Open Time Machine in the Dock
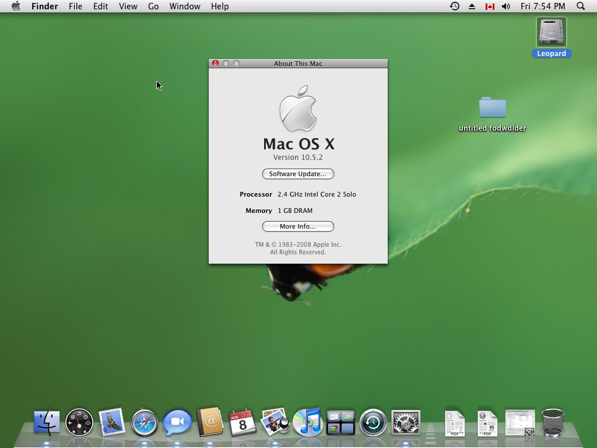The image size is (597, 448). coord(373,422)
